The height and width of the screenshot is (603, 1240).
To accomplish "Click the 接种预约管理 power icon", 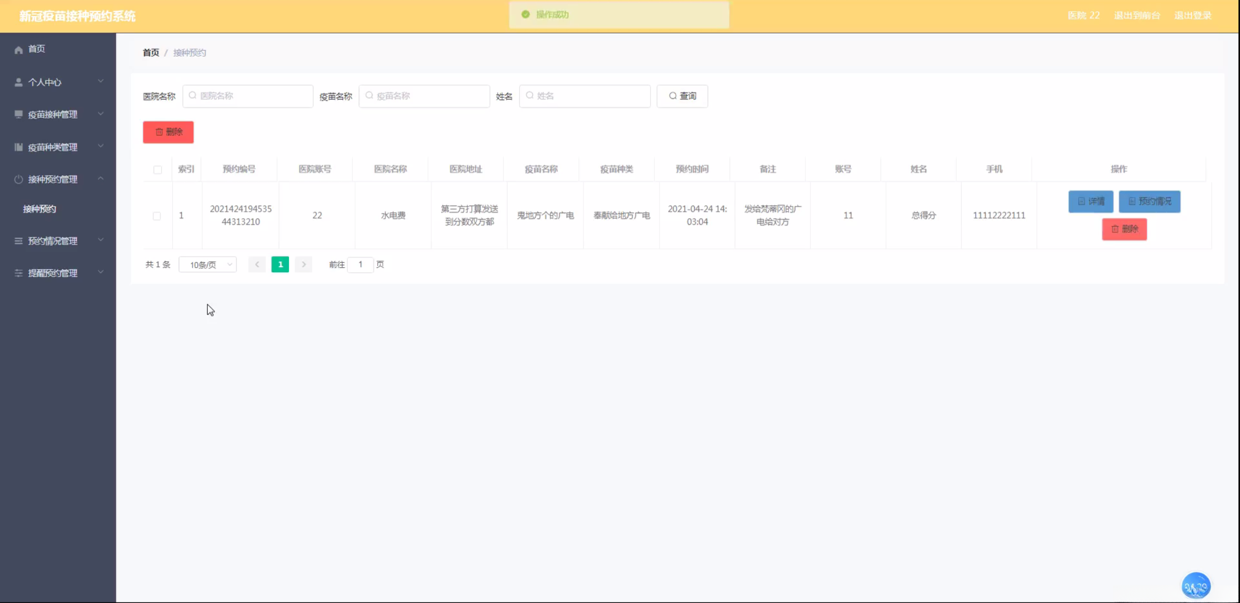I will [x=19, y=179].
